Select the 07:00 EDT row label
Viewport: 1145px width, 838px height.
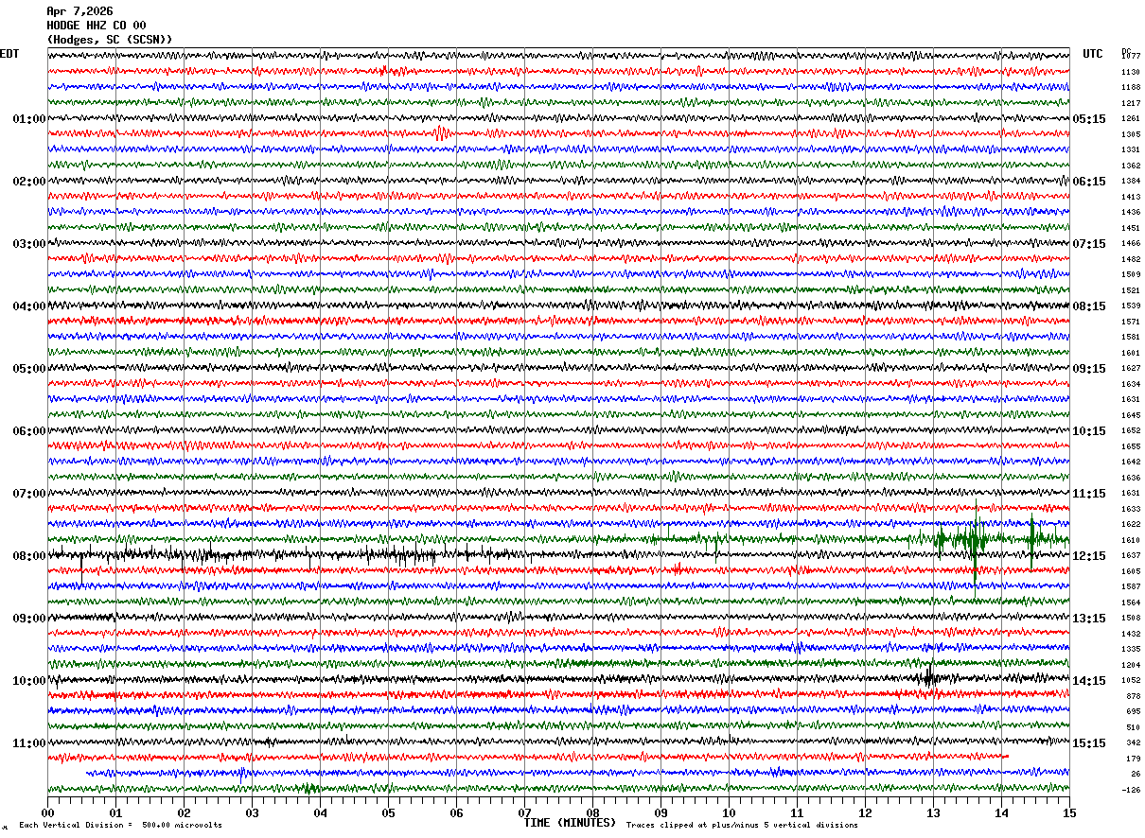click(29, 494)
